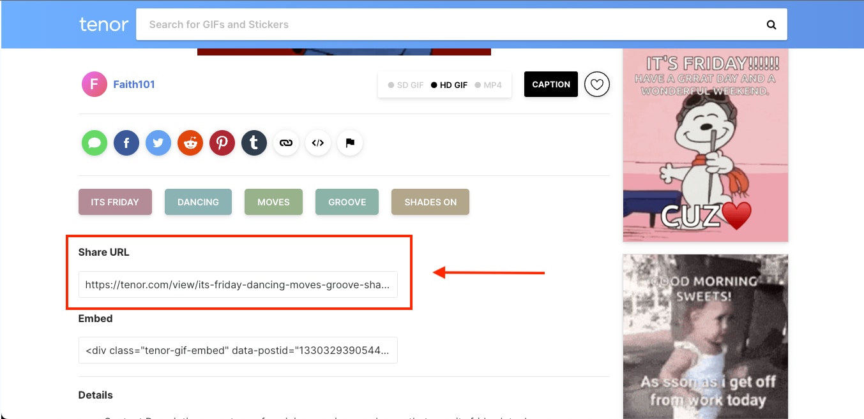Open the Good Morning Sweets GIF

[706, 336]
